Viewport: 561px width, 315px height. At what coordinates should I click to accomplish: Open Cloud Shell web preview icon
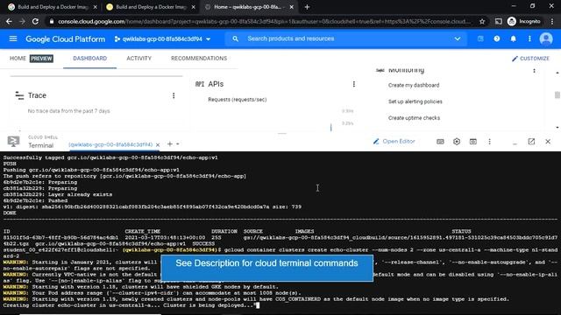(473, 142)
